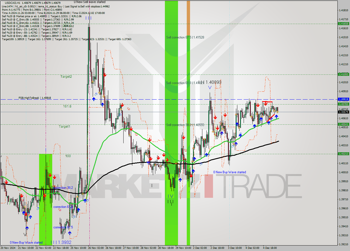The height and width of the screenshot is (251, 350).
Task: Click the 1.39210 price axis label
Action: (343, 244)
